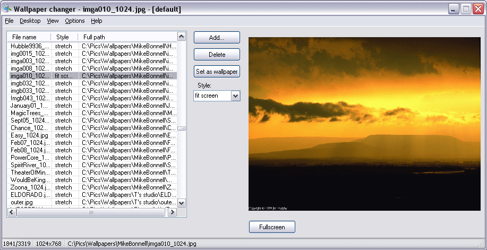Screen dimensions: 487x250
Task: Select Easy_1024.jpg in the file list
Action: click(x=30, y=135)
